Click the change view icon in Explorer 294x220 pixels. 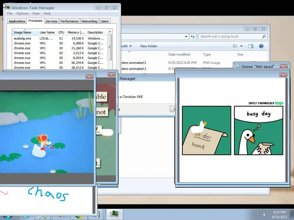point(235,46)
